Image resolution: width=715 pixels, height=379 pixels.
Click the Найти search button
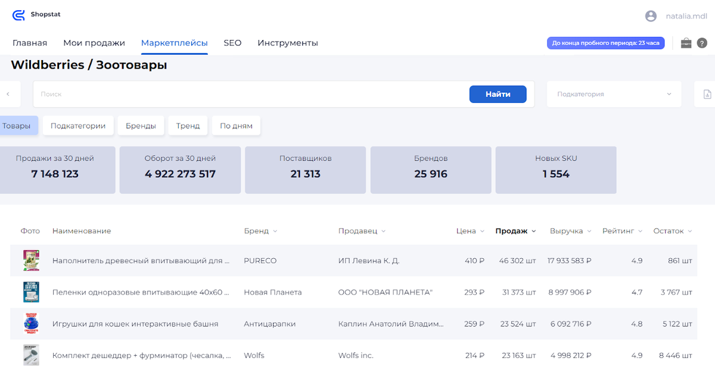(498, 94)
